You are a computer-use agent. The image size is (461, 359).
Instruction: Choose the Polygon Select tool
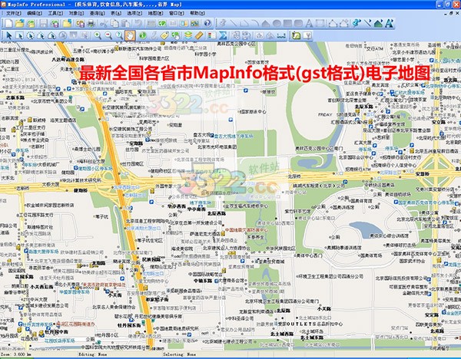[x=41, y=35]
